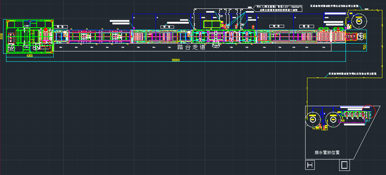This screenshot has height=175, width=386.
Task: Select the left circular tank in wastewater area
Action: click(x=313, y=120)
